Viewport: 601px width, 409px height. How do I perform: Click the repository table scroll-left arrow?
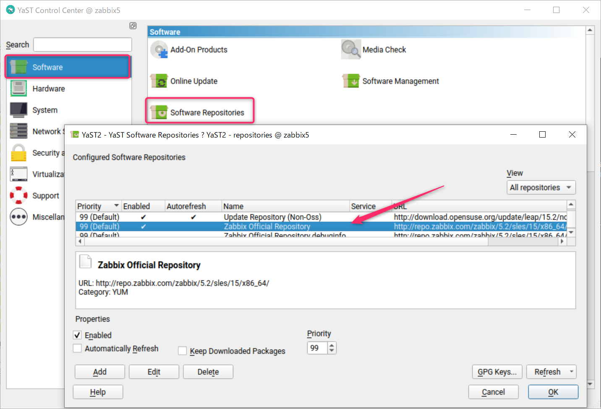(79, 242)
